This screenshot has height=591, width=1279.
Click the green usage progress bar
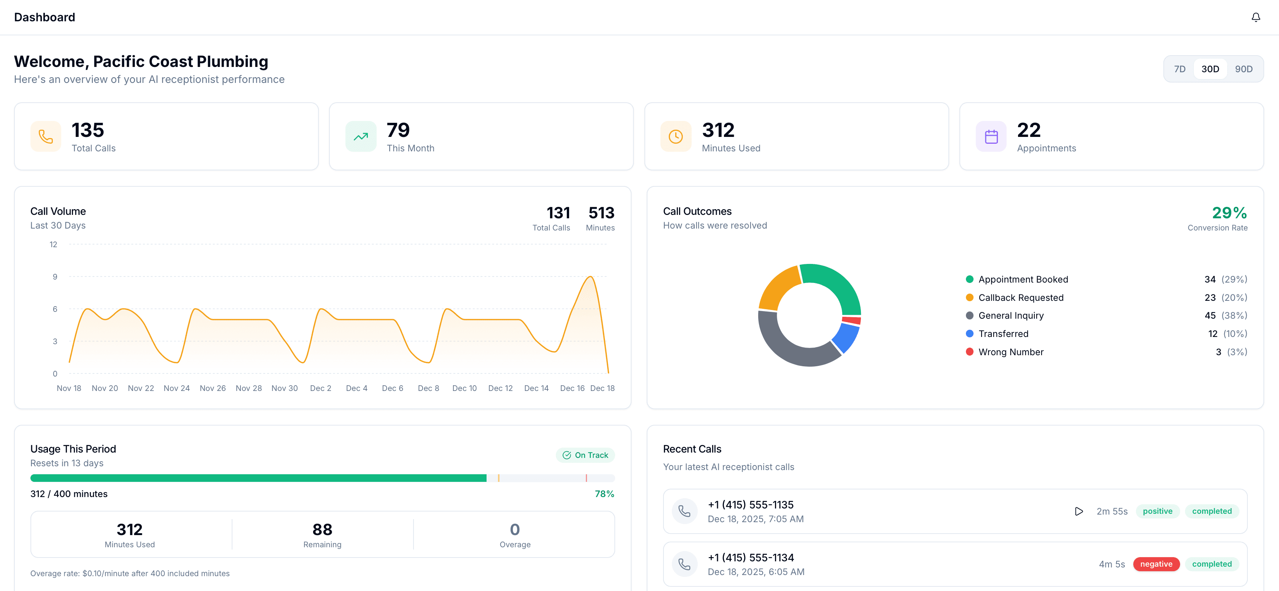tap(258, 478)
